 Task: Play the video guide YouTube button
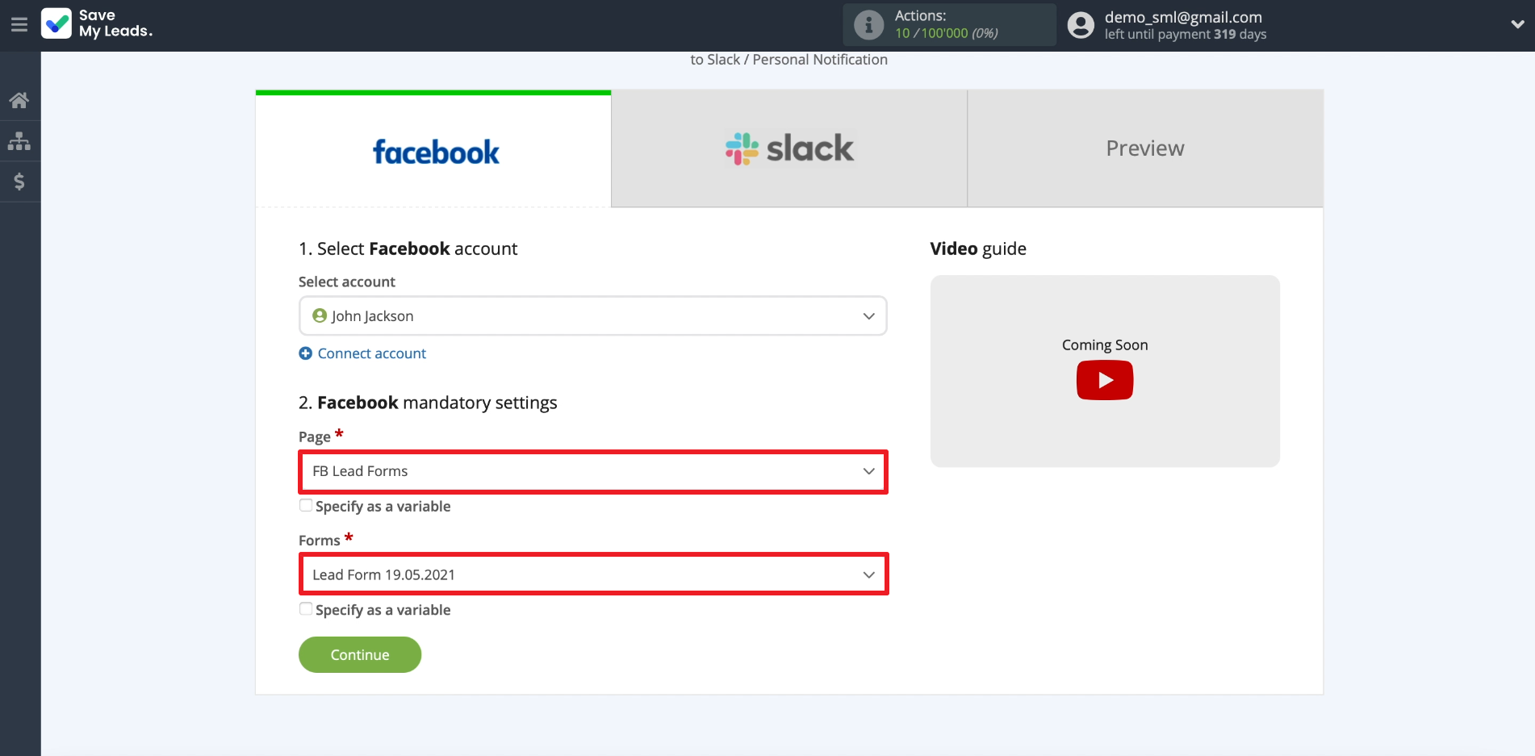(1105, 380)
